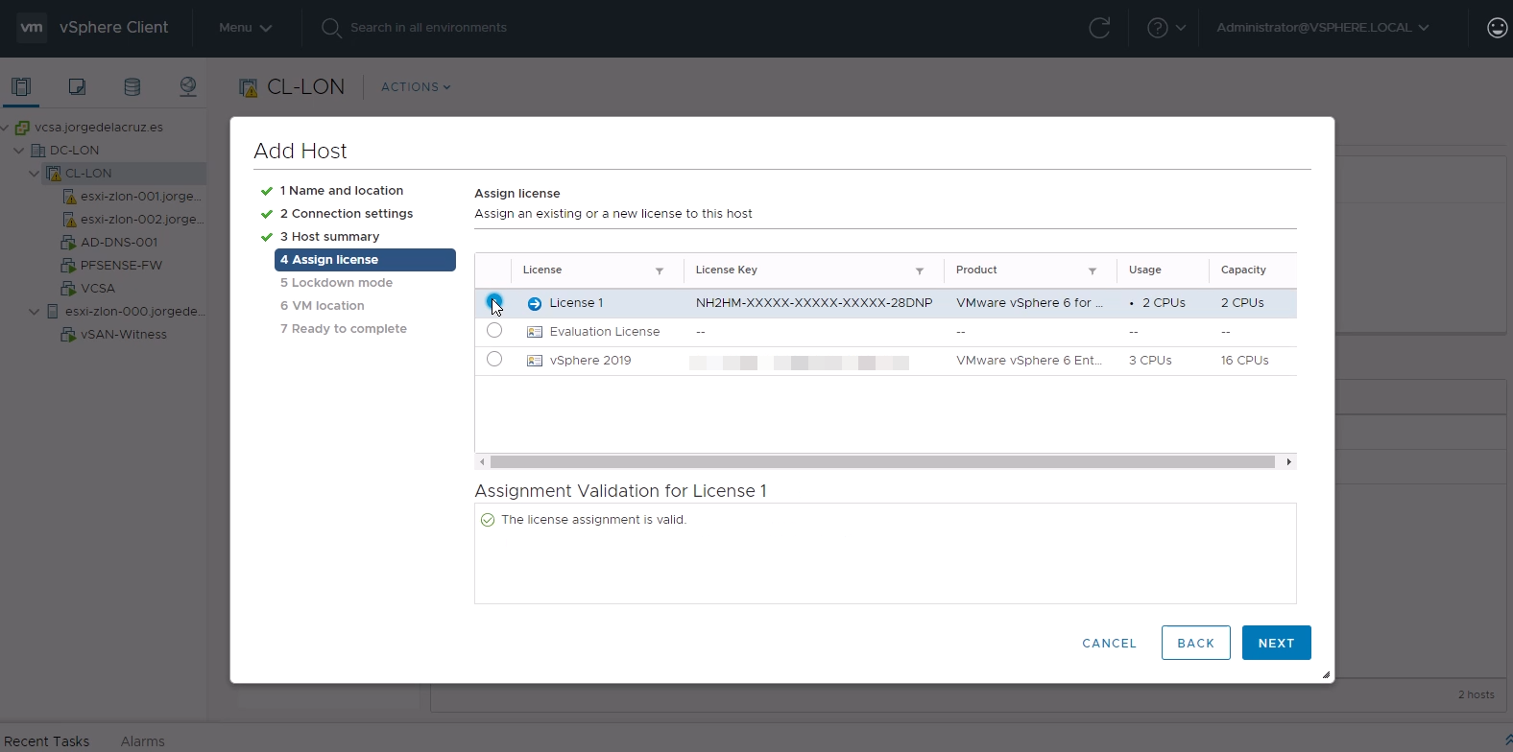Click the 16 CPUs capacity cell
The height and width of the screenshot is (752, 1513).
[x=1244, y=361]
